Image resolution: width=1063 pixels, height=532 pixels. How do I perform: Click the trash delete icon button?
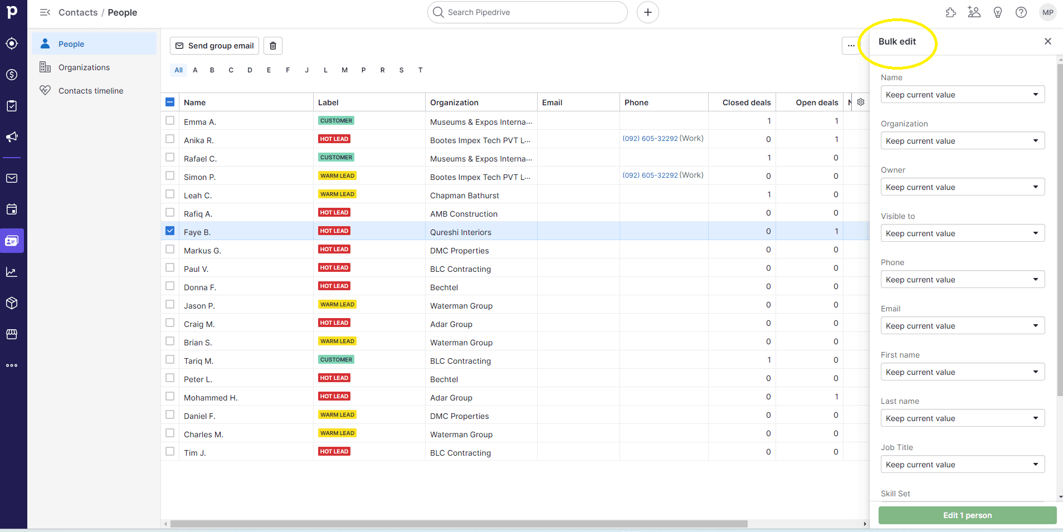273,46
